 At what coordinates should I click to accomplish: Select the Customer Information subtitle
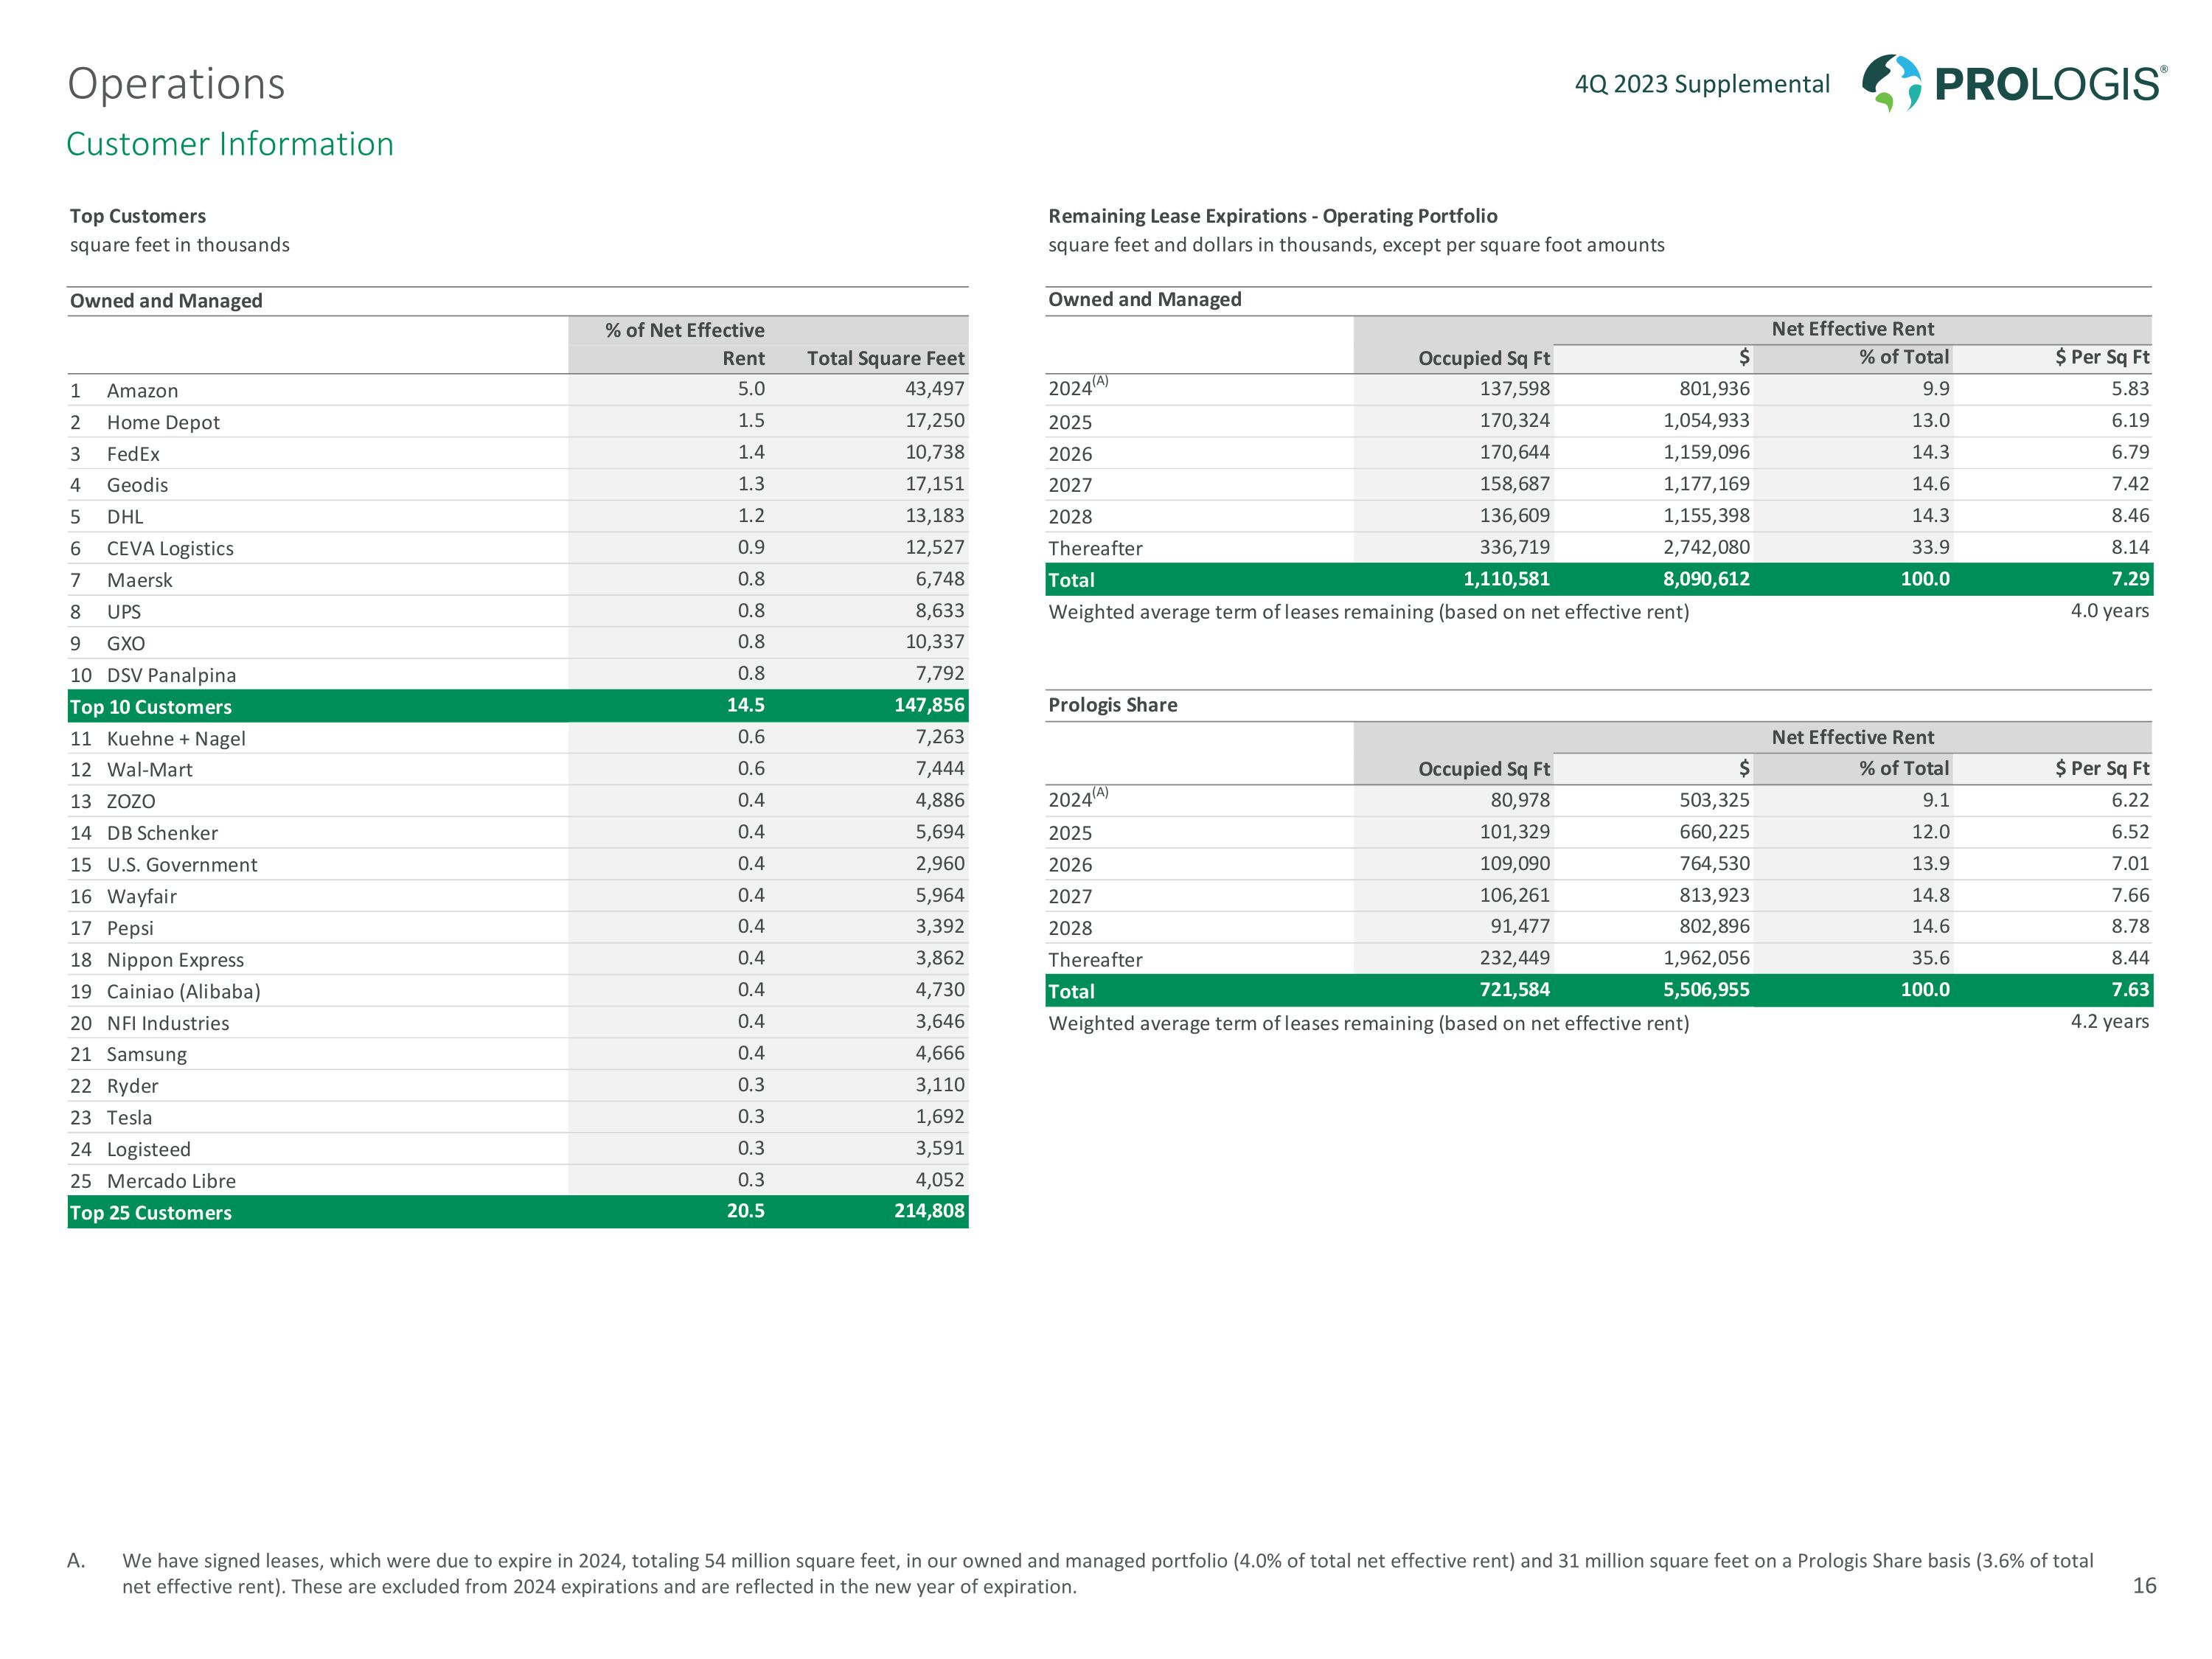point(230,144)
